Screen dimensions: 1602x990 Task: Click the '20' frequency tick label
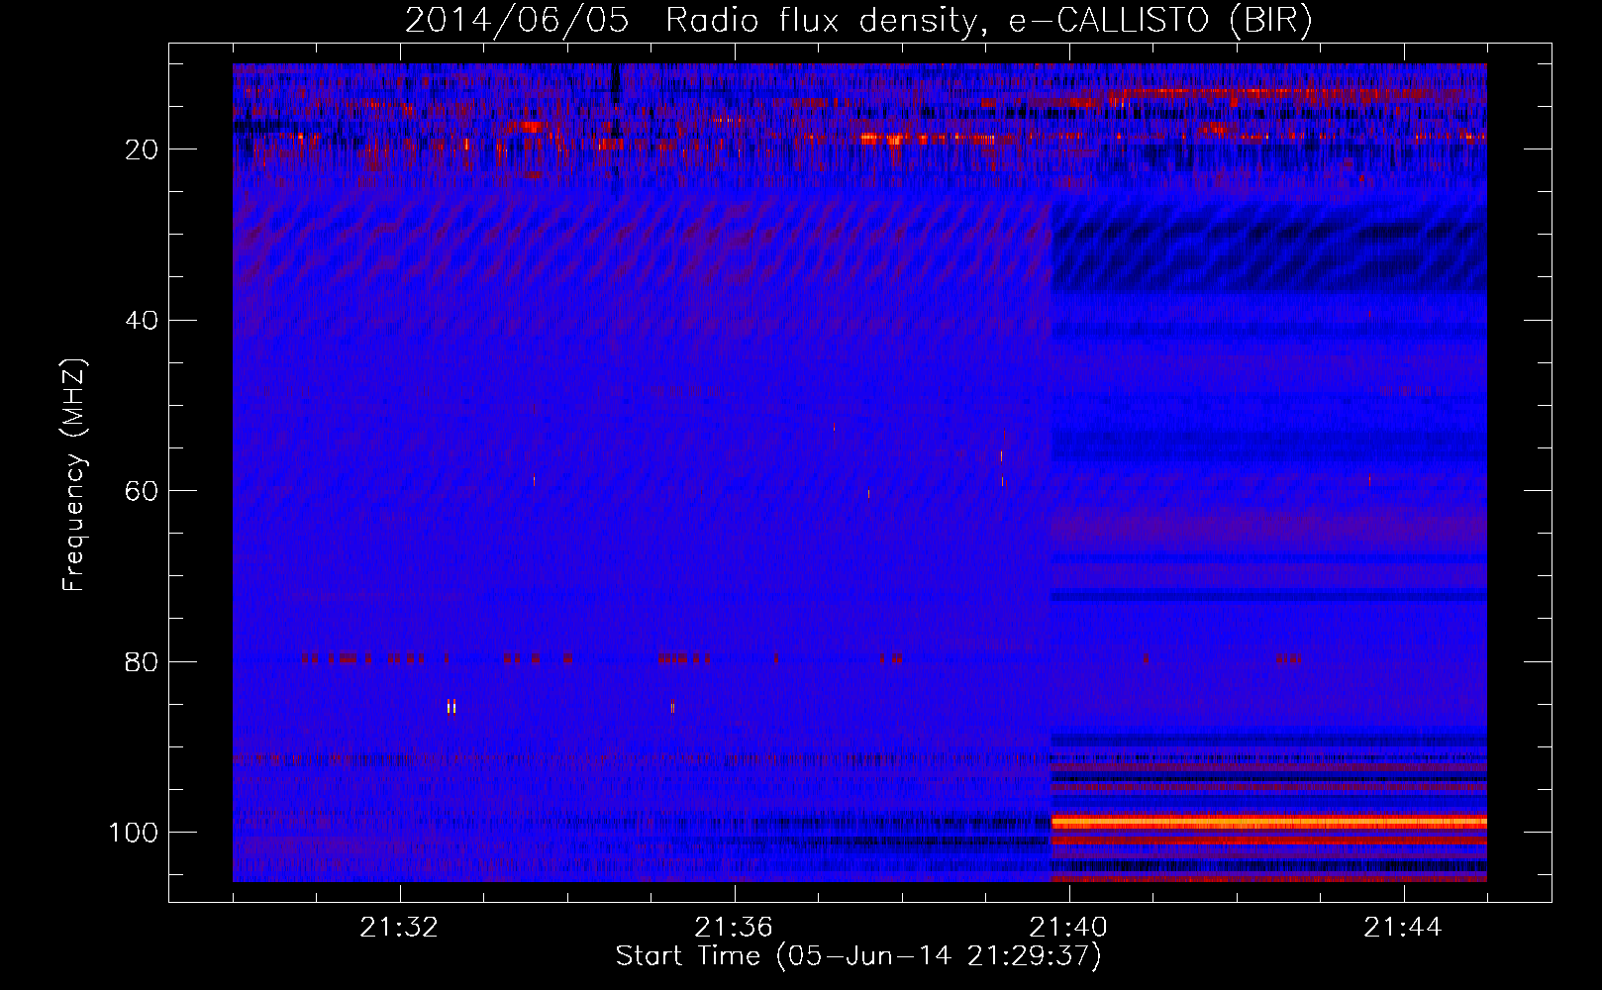(x=142, y=149)
